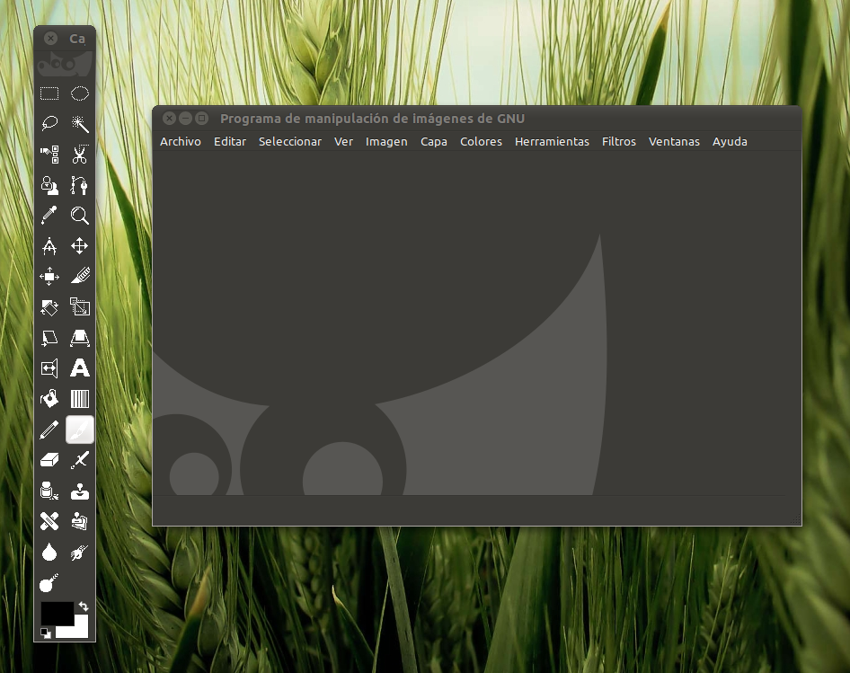Activate the Fuzzy Select magic wand
Screen dimensions: 850x673
coord(80,124)
